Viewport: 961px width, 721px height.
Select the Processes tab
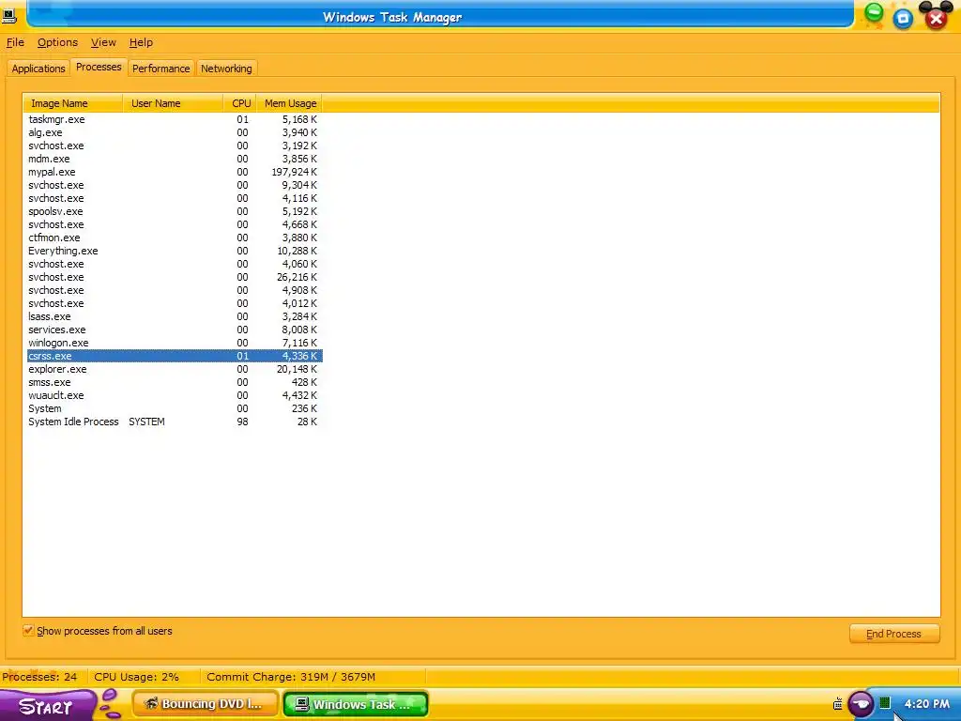point(99,67)
